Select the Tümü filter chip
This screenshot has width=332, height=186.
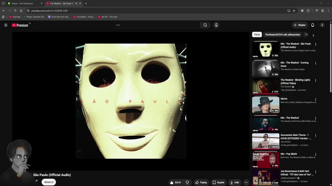[x=257, y=35]
